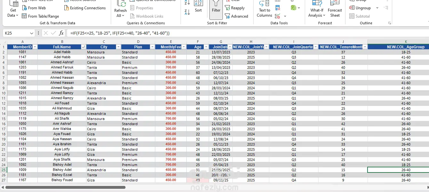The width and height of the screenshot is (429, 192).
Task: Open Workbook Links
Action: (x=147, y=16)
